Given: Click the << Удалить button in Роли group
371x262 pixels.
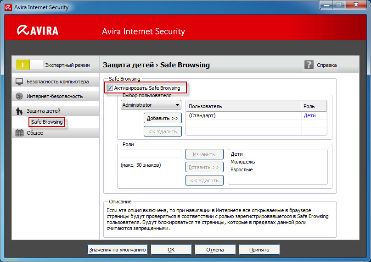Looking at the screenshot, I should tap(204, 180).
